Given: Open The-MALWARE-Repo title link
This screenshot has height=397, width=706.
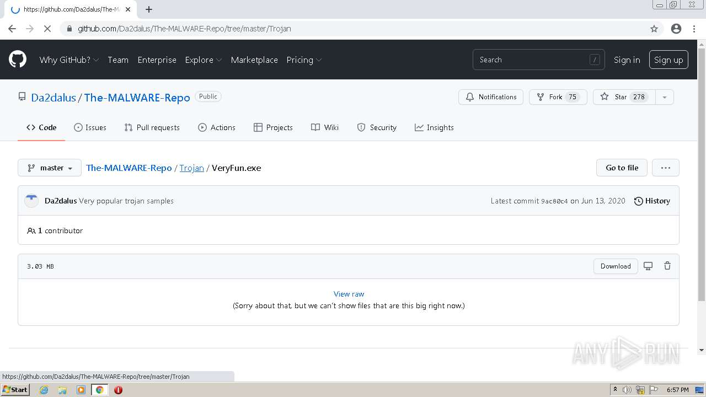Looking at the screenshot, I should tap(137, 98).
